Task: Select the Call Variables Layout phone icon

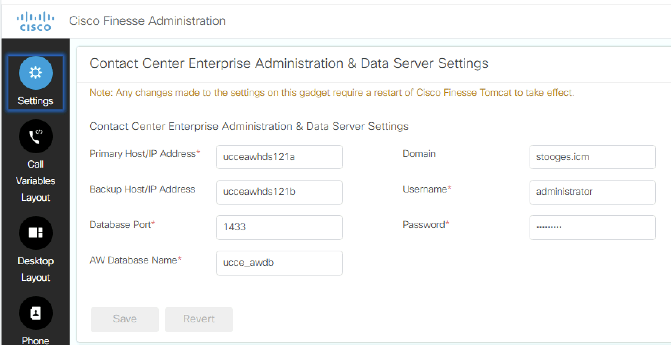Action: (x=35, y=136)
